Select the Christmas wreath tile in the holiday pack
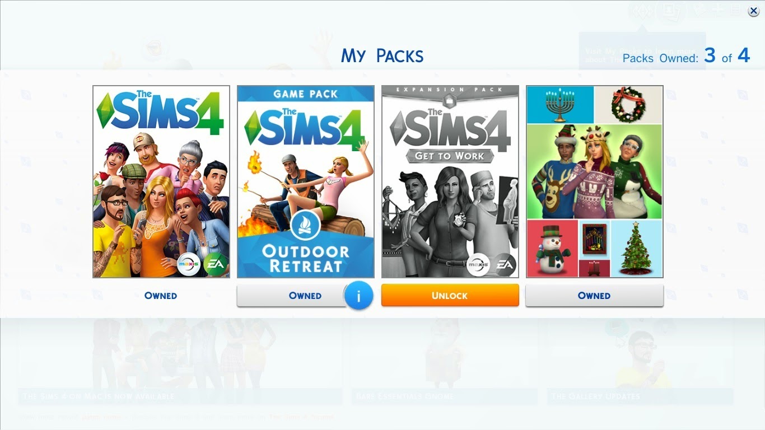Image resolution: width=765 pixels, height=430 pixels. pos(628,105)
